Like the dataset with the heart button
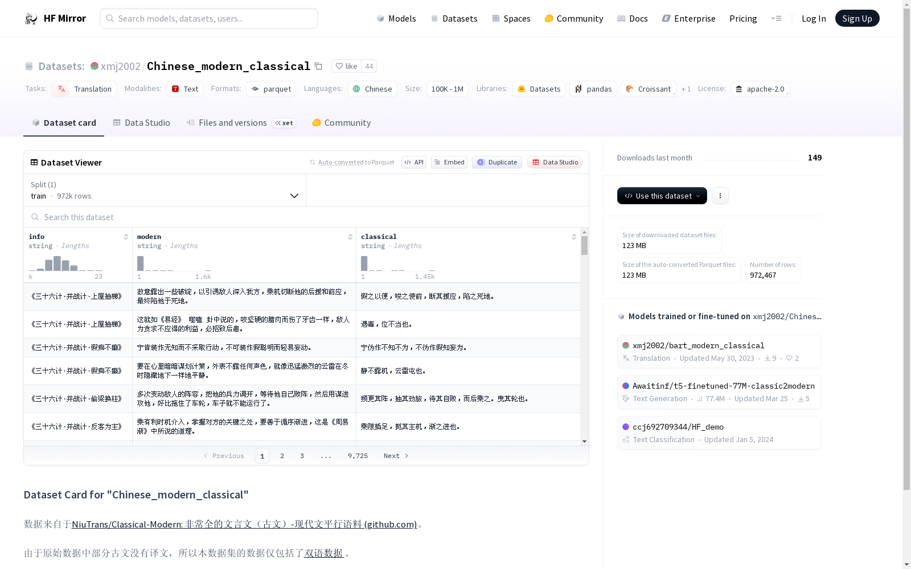Image resolution: width=911 pixels, height=569 pixels. coord(346,66)
